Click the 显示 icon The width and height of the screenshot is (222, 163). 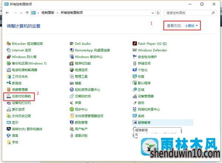(x=9, y=123)
